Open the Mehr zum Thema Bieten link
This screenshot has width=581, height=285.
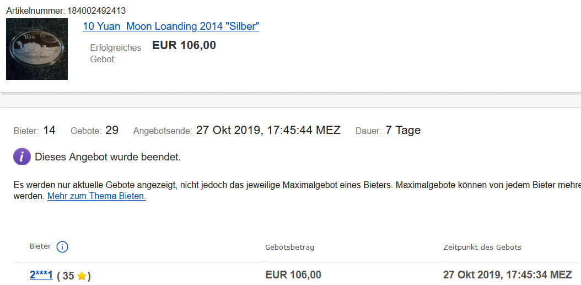click(96, 196)
